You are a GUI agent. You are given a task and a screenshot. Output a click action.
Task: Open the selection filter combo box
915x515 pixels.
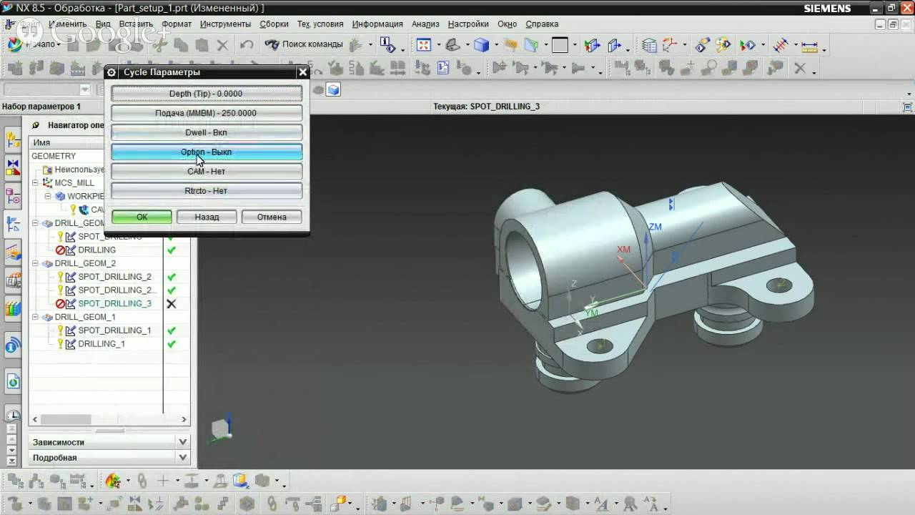pyautogui.click(x=47, y=89)
